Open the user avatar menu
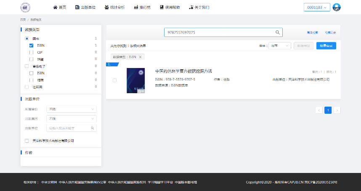 (x=336, y=8)
